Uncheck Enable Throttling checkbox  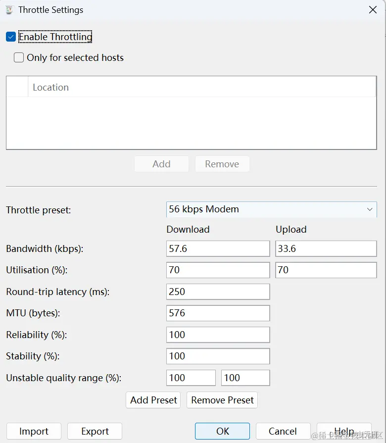tap(11, 37)
